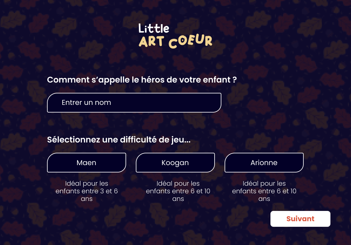Click the word "Little" in the logo
Viewport: 351px width, 245px height.
pos(154,28)
